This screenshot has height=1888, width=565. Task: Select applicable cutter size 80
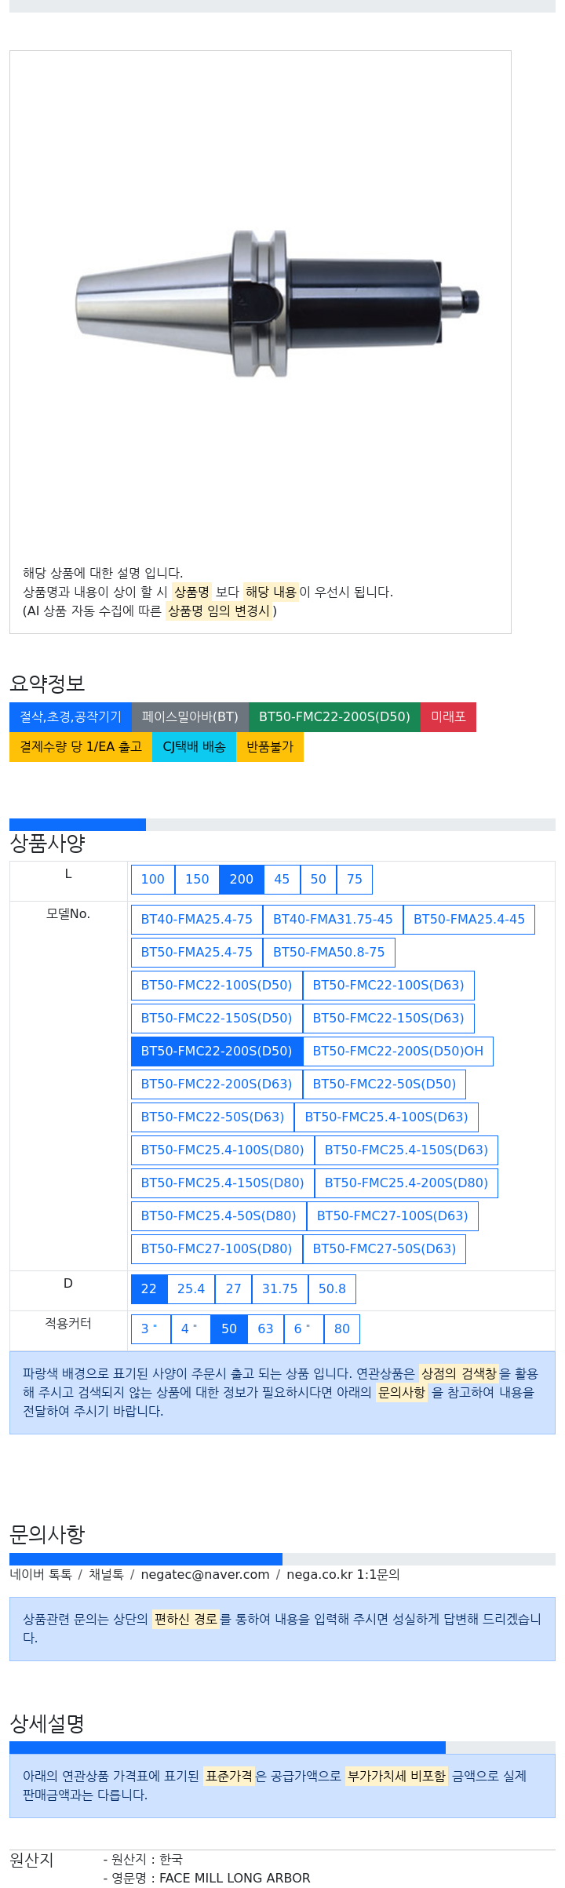[342, 1329]
